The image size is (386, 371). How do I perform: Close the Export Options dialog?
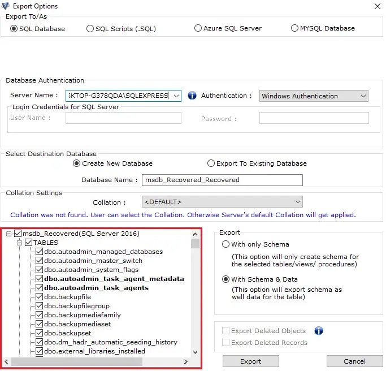point(377,6)
